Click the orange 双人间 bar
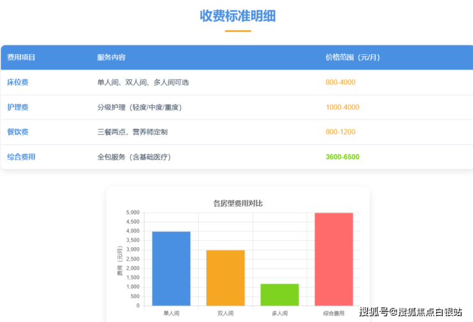The height and width of the screenshot is (322, 473). pyautogui.click(x=226, y=278)
